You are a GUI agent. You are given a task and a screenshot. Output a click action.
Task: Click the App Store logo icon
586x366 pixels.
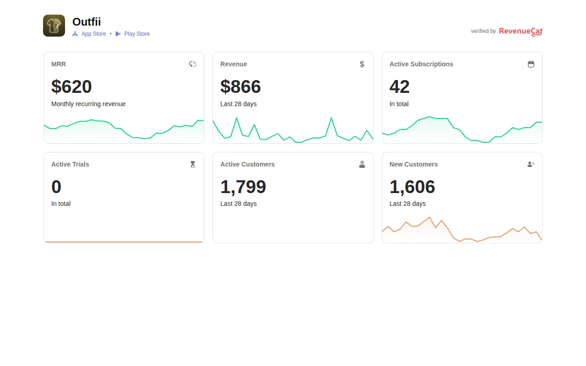tap(75, 34)
